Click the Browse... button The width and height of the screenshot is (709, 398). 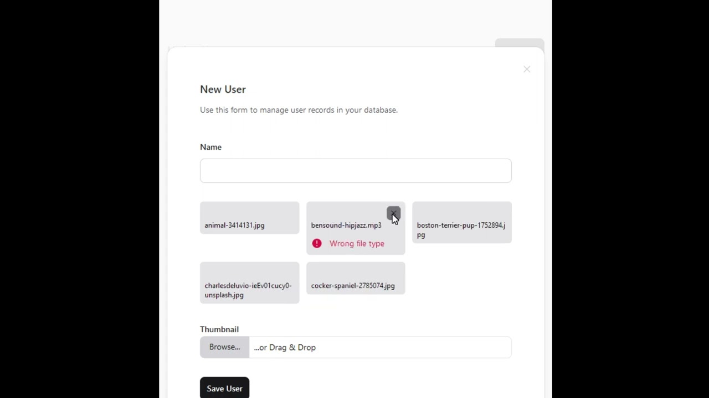click(224, 347)
